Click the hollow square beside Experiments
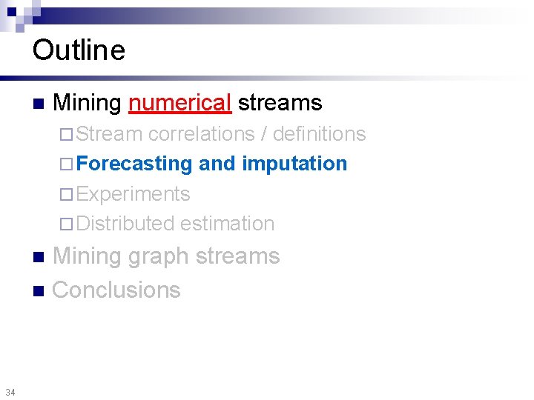Image resolution: width=534 pixels, height=400 pixels. 66,195
